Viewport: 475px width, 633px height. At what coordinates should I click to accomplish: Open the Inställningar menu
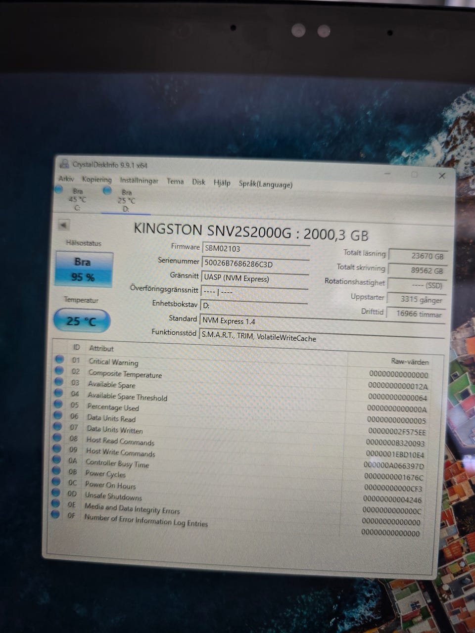[139, 181]
